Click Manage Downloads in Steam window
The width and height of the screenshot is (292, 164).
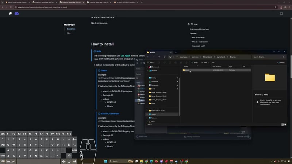192,137
